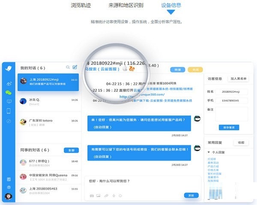Click the fourth icon in the input toolbar
This screenshot has height=205, width=257.
[114, 196]
